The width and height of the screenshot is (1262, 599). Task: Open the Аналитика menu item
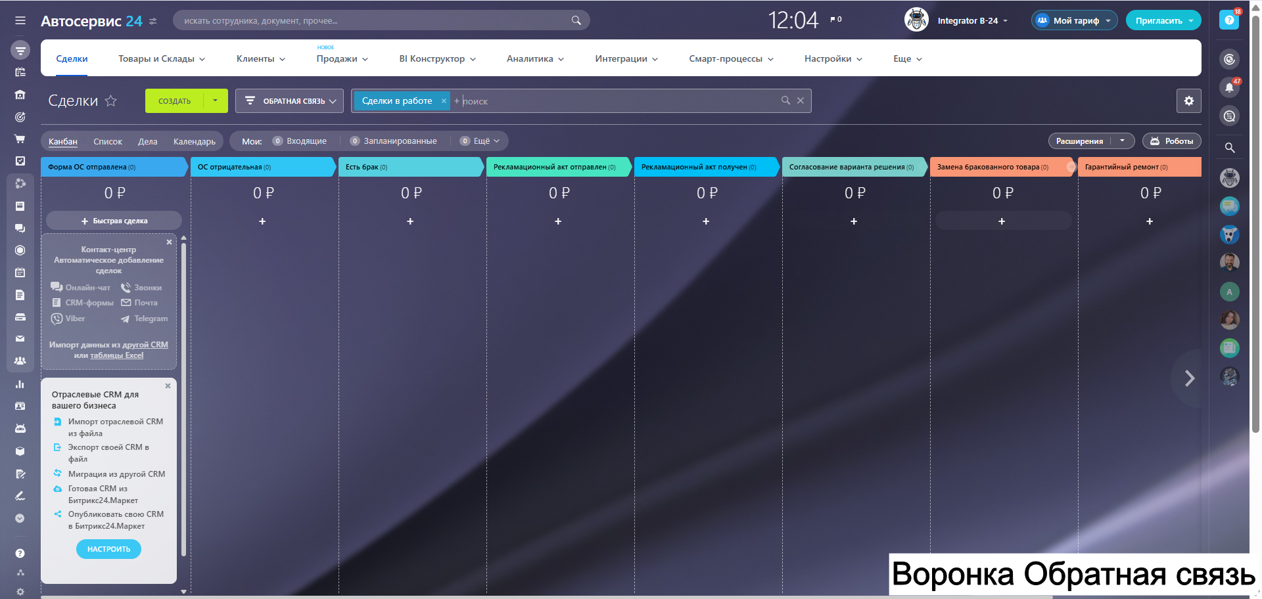point(536,58)
